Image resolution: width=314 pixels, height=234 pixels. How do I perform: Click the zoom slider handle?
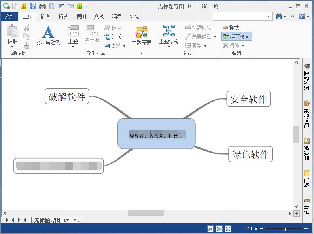coord(285,229)
